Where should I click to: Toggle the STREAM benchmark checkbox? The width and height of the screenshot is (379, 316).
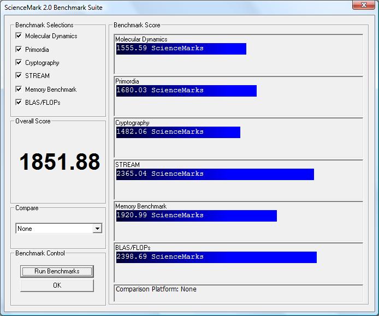(x=19, y=75)
